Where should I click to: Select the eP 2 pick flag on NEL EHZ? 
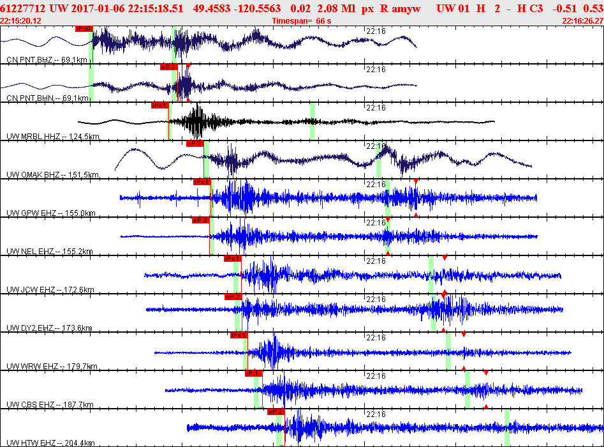tap(201, 220)
